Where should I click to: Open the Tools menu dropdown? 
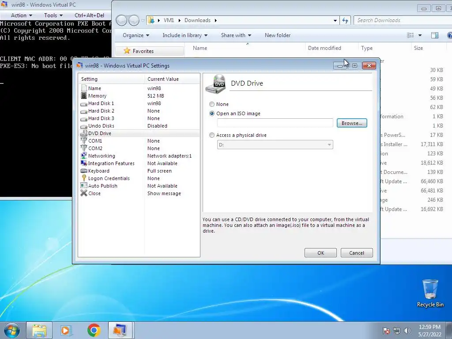[x=53, y=15]
